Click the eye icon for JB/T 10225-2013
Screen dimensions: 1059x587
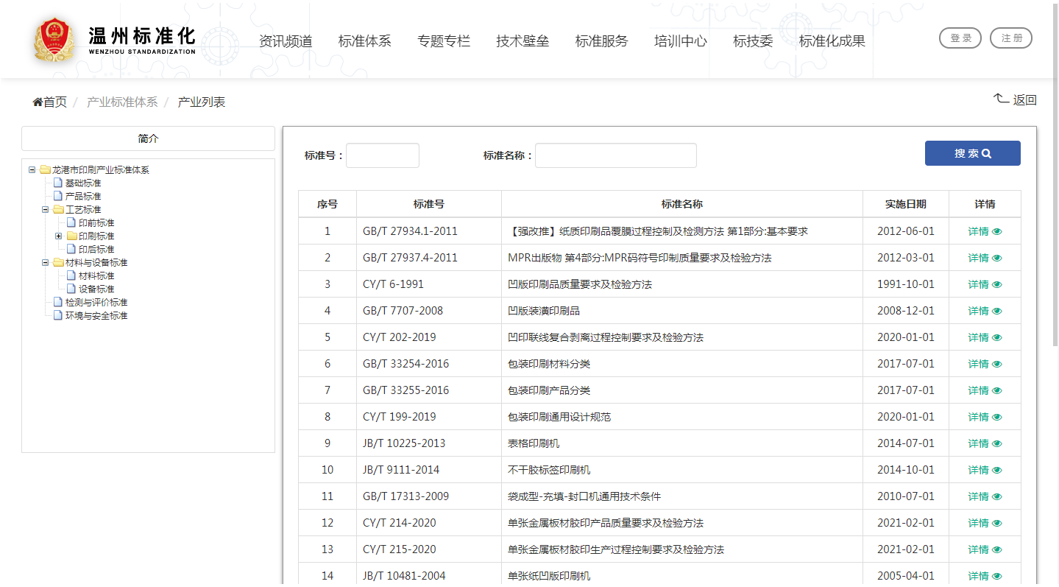(x=997, y=443)
